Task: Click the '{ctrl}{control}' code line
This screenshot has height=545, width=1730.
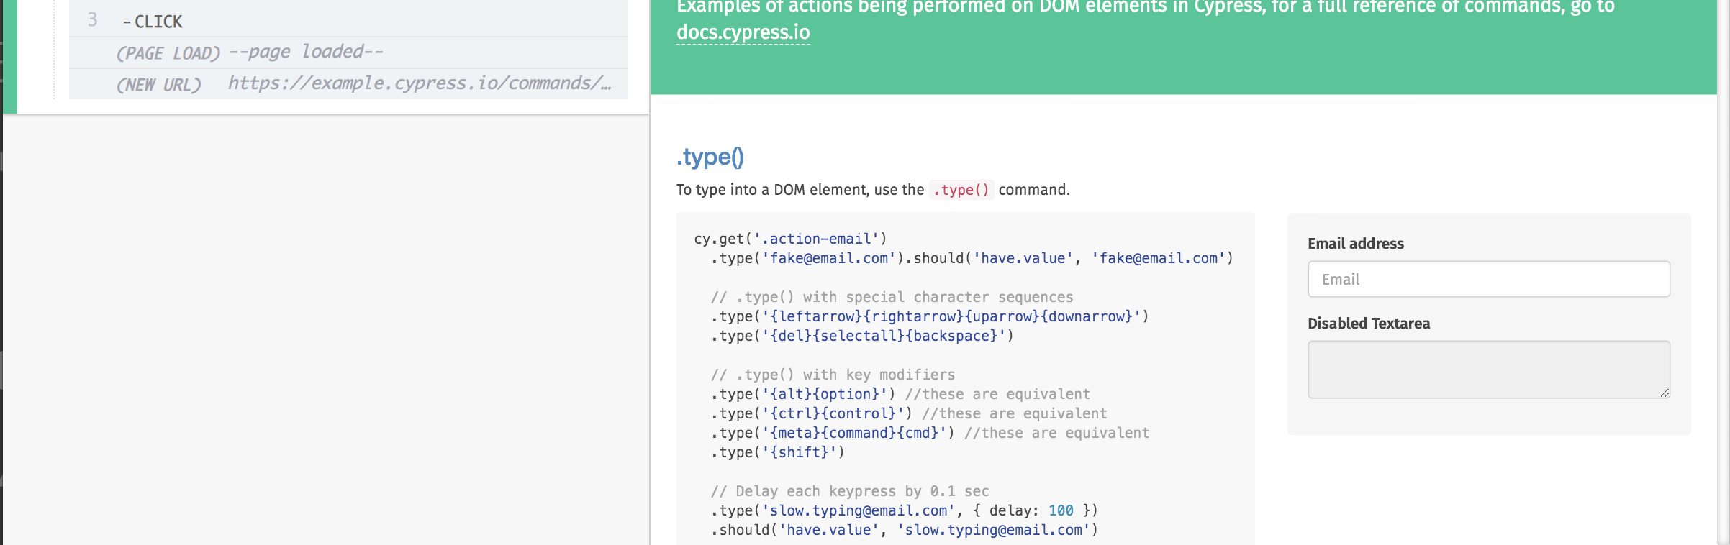Action: click(x=909, y=413)
